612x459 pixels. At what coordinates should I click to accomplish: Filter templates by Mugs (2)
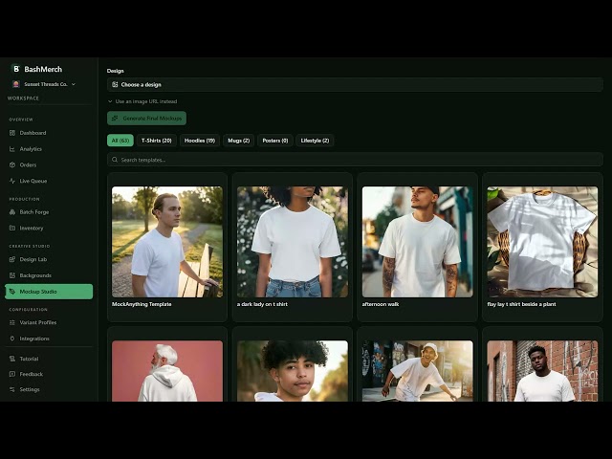[238, 141]
